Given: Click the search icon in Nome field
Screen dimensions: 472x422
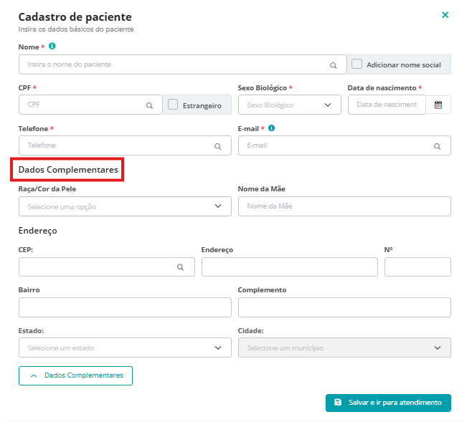Looking at the screenshot, I should [334, 65].
